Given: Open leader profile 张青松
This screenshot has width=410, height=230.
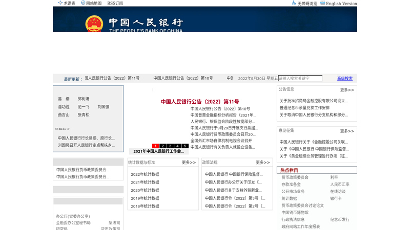Looking at the screenshot, I should pyautogui.click(x=84, y=114).
